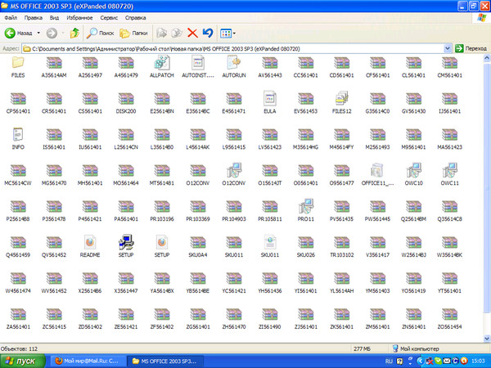Expand the address bar dropdown
Image resolution: width=491 pixels, height=368 pixels.
tap(448, 48)
